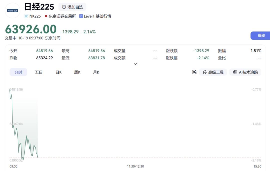The image size is (270, 171).
Task: Open 高级工具 advanced tools
Action: pos(213,72)
